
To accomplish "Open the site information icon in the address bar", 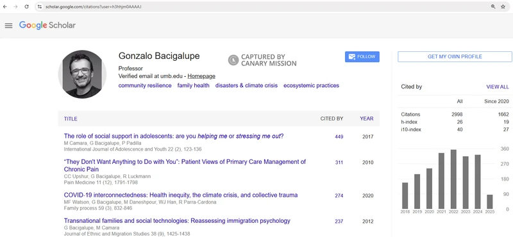I will (x=40, y=6).
